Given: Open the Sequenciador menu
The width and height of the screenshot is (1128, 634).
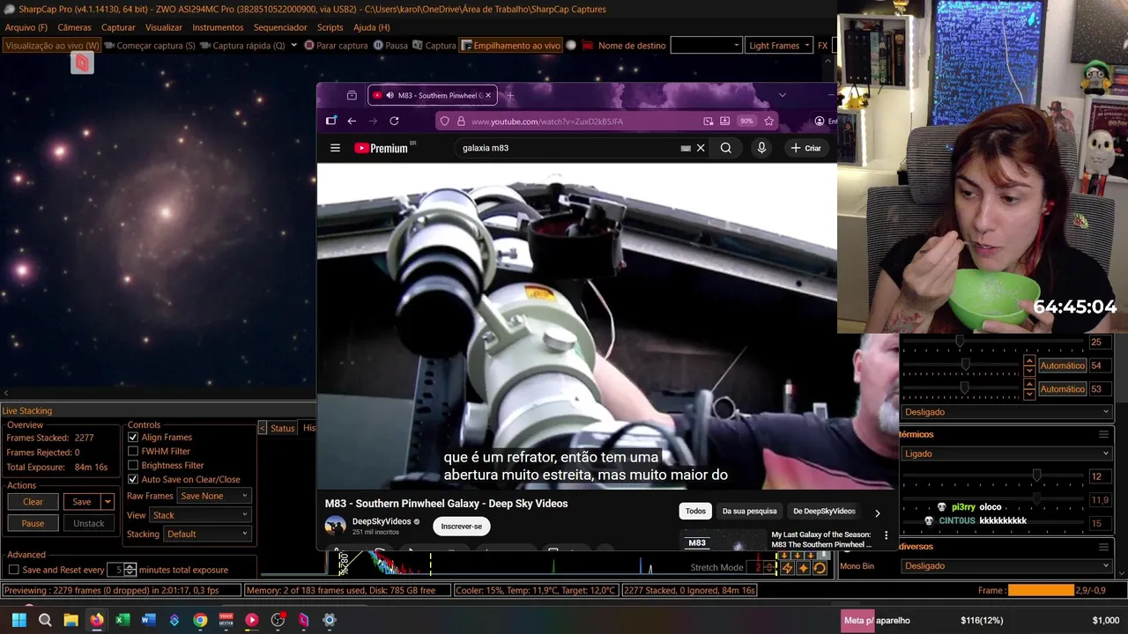Looking at the screenshot, I should 280,27.
